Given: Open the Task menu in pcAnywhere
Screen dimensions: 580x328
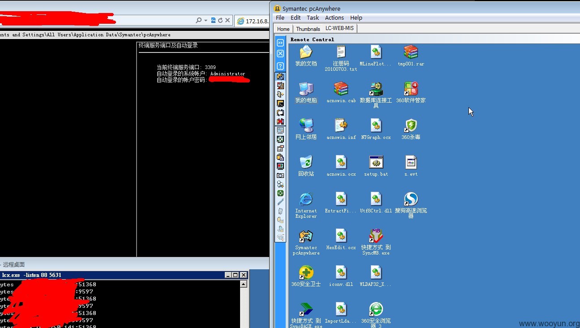Looking at the screenshot, I should [x=313, y=18].
